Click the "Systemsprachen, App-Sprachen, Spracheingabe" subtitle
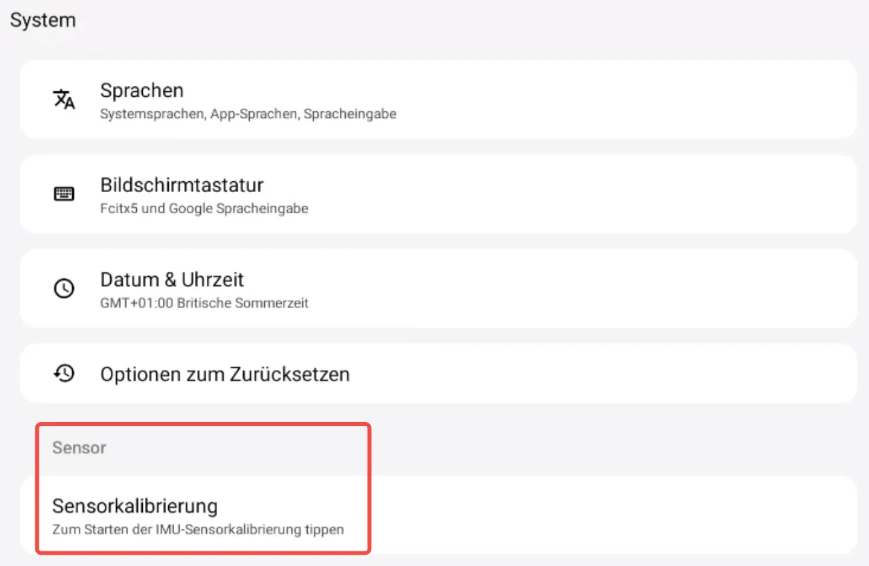Screen dimensions: 869x566 248,114
